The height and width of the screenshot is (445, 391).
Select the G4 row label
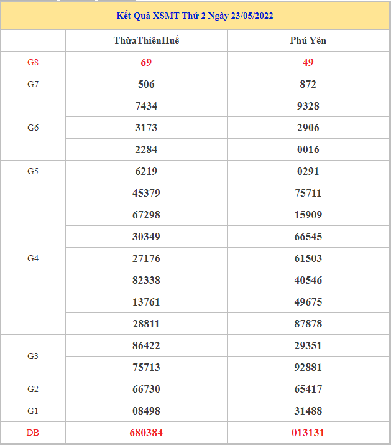33,258
